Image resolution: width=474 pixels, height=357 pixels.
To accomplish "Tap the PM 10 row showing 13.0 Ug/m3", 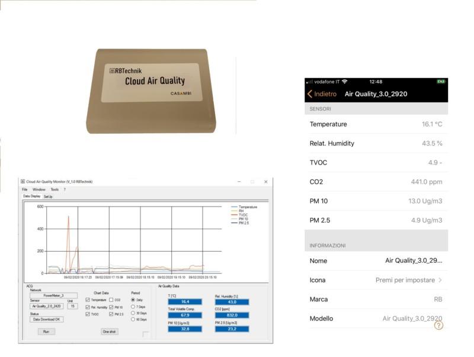I will (x=376, y=201).
